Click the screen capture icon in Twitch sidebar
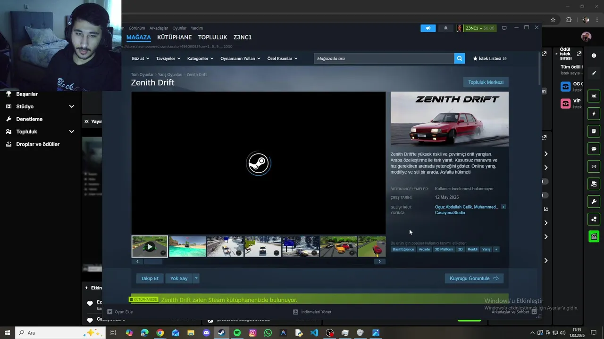Viewport: 604px width, 339px height. point(594,96)
